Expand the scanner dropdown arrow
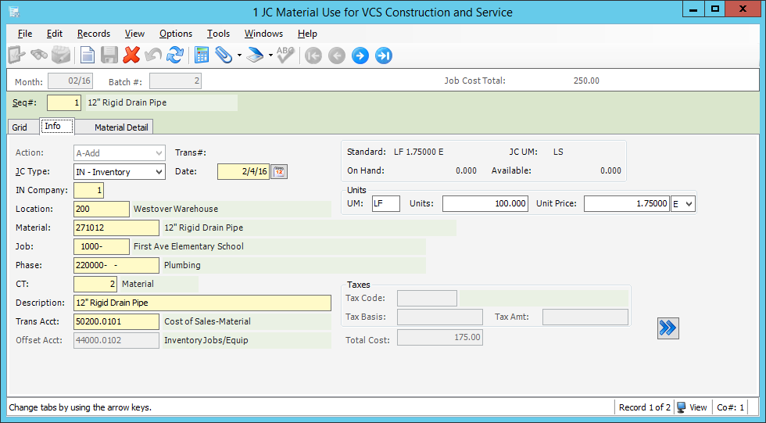 click(x=270, y=56)
